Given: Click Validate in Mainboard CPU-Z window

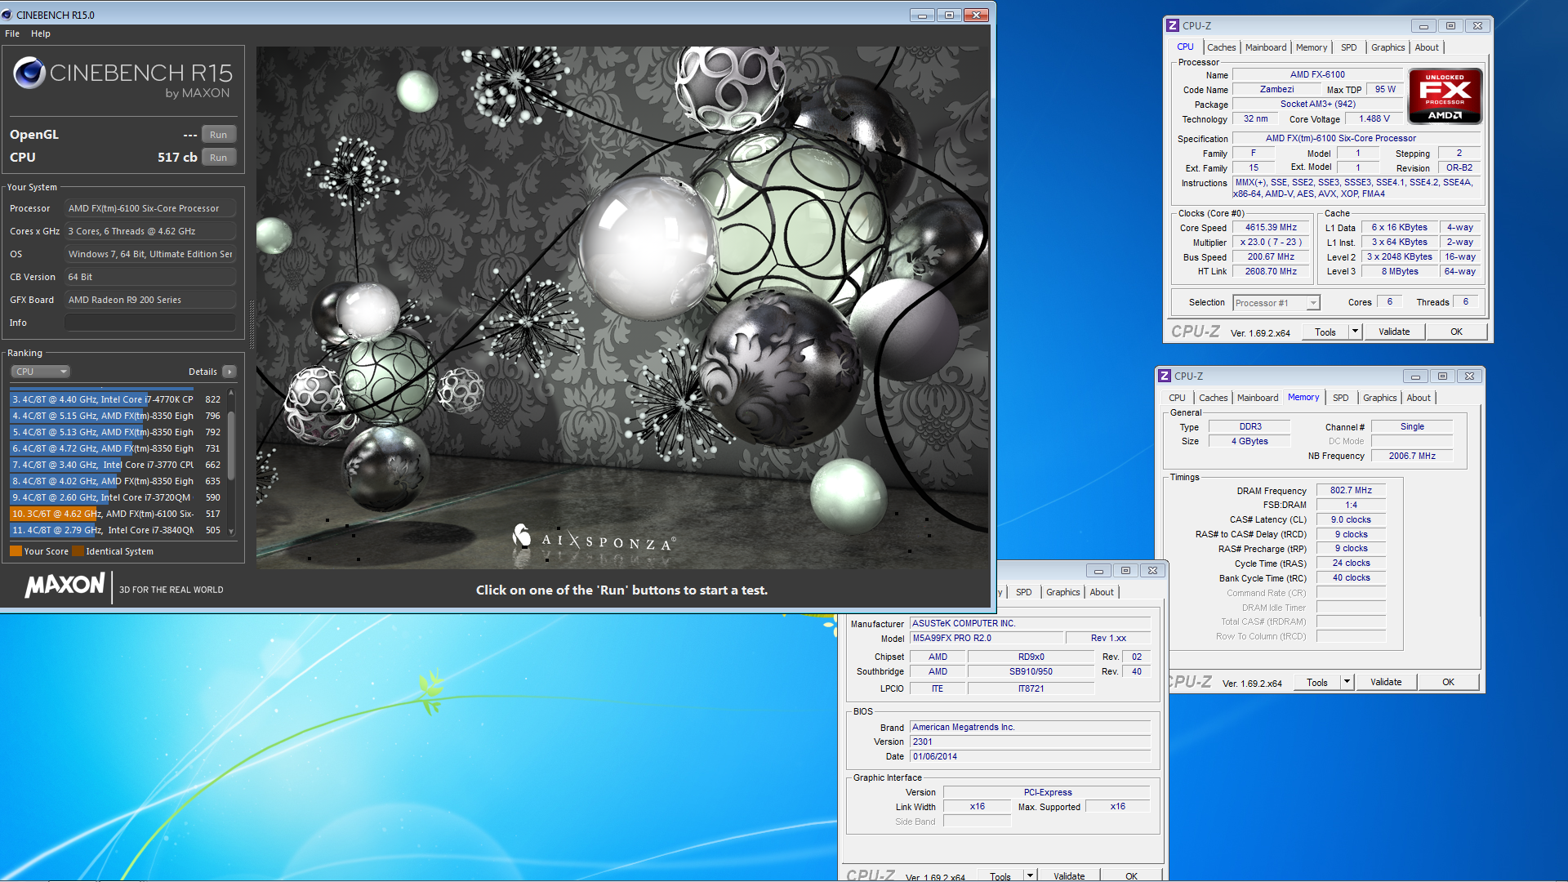Looking at the screenshot, I should point(1069,876).
